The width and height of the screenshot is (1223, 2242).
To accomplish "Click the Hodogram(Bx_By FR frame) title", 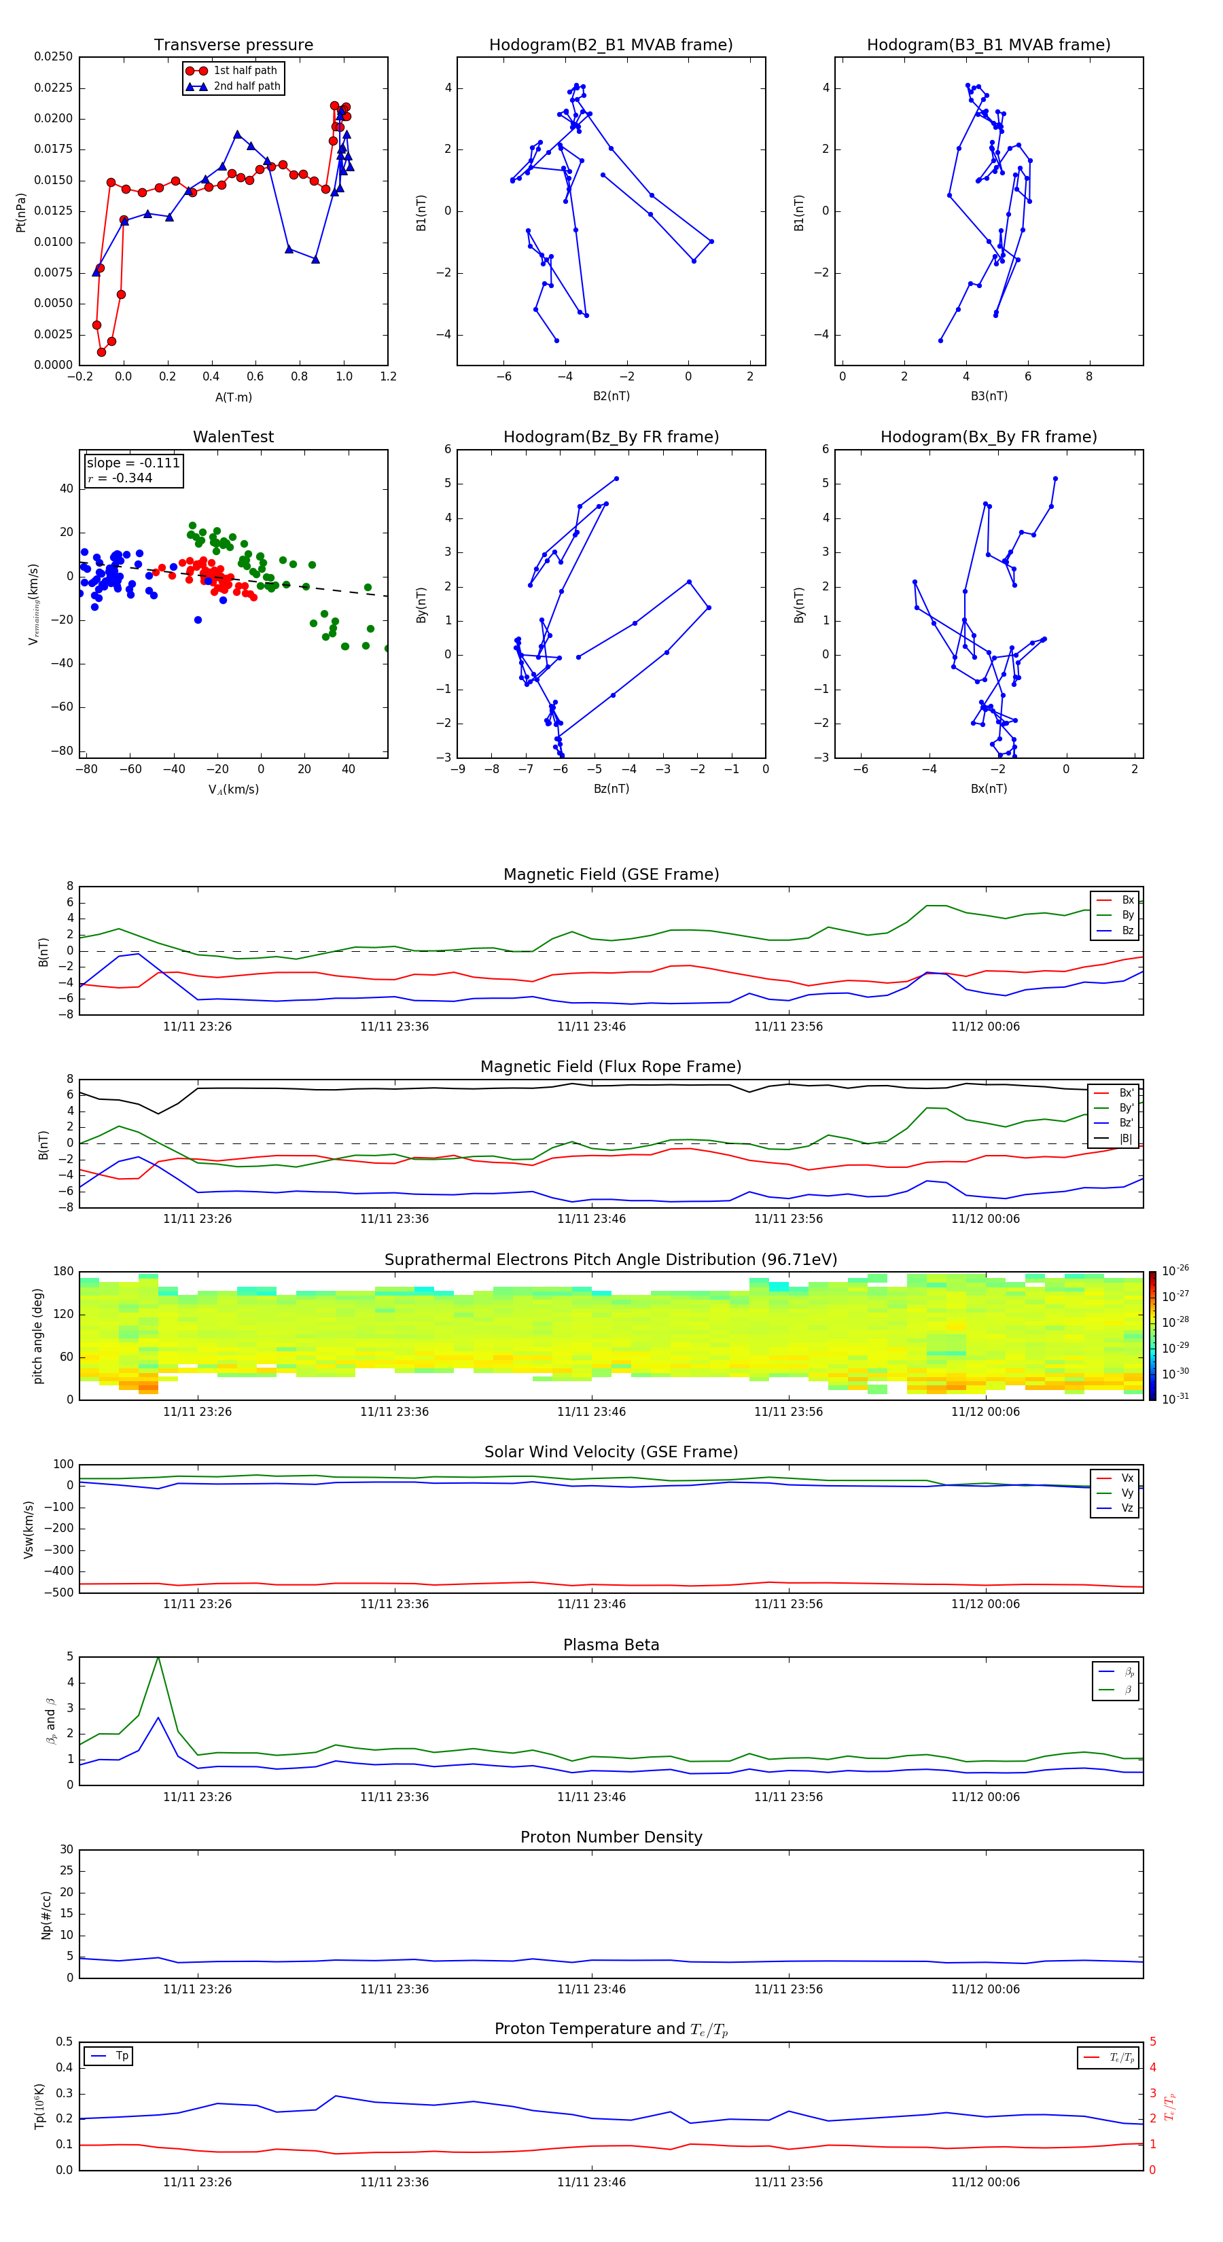I will [988, 437].
